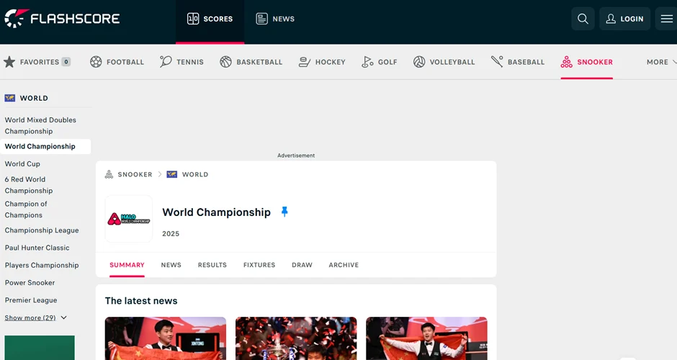Select the Baseball sport icon
This screenshot has height=360, width=677.
(497, 62)
